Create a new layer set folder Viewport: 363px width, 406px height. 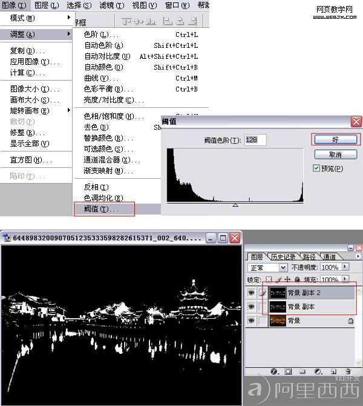tap(302, 371)
